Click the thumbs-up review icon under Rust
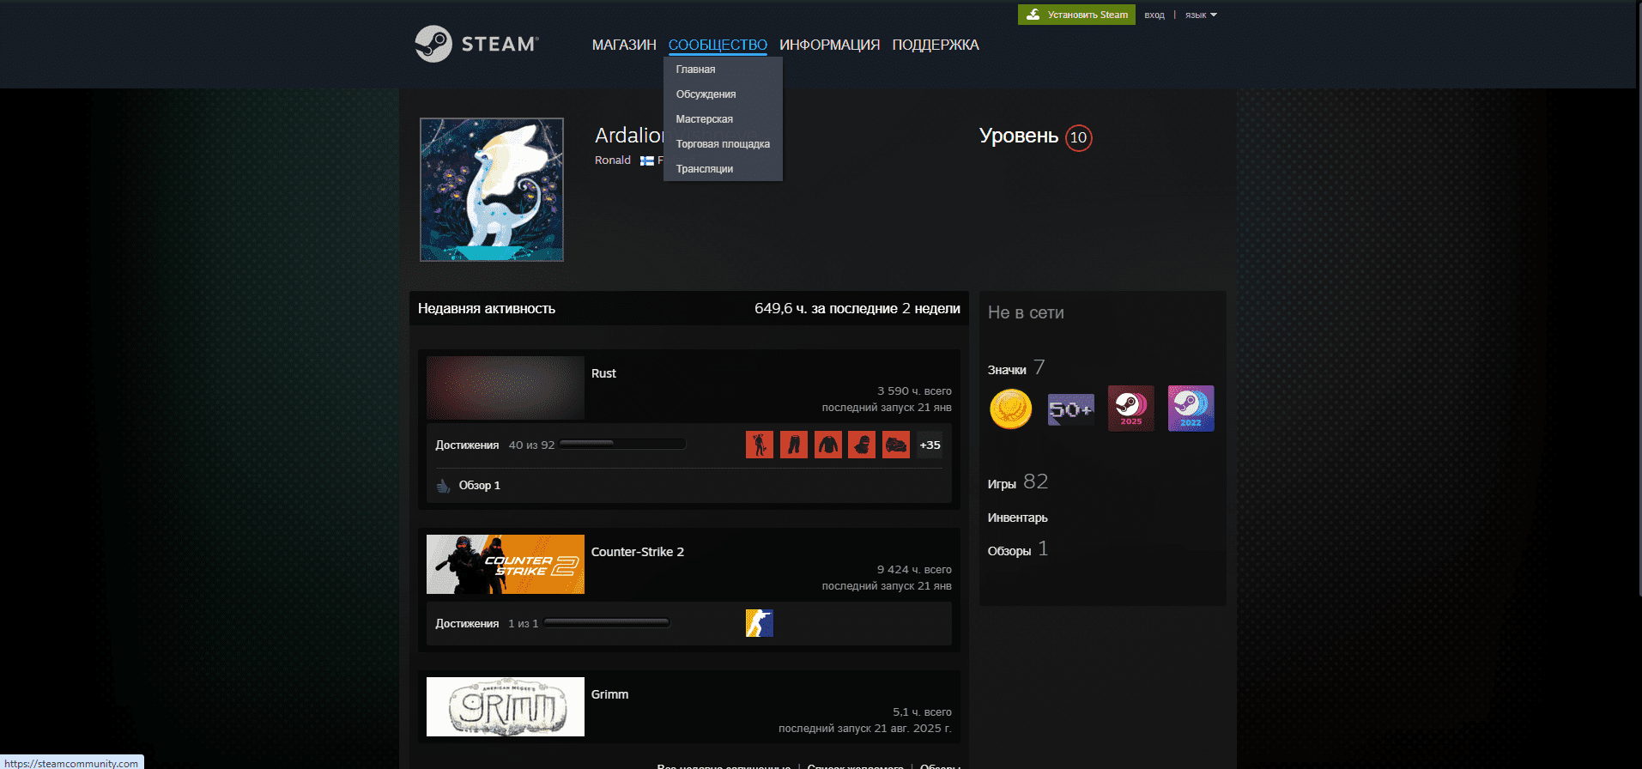The image size is (1642, 769). (x=444, y=486)
